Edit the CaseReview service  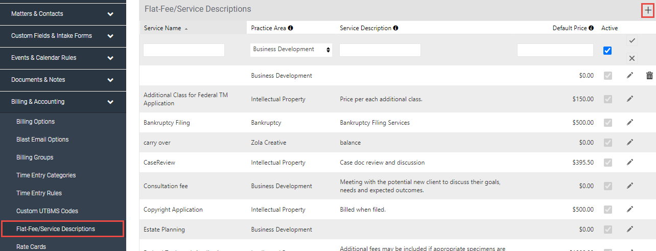coord(630,163)
